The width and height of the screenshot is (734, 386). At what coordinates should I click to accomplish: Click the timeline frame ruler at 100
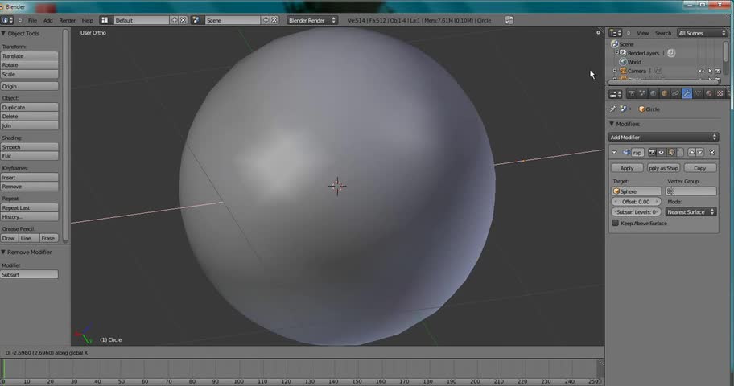tap(239, 381)
